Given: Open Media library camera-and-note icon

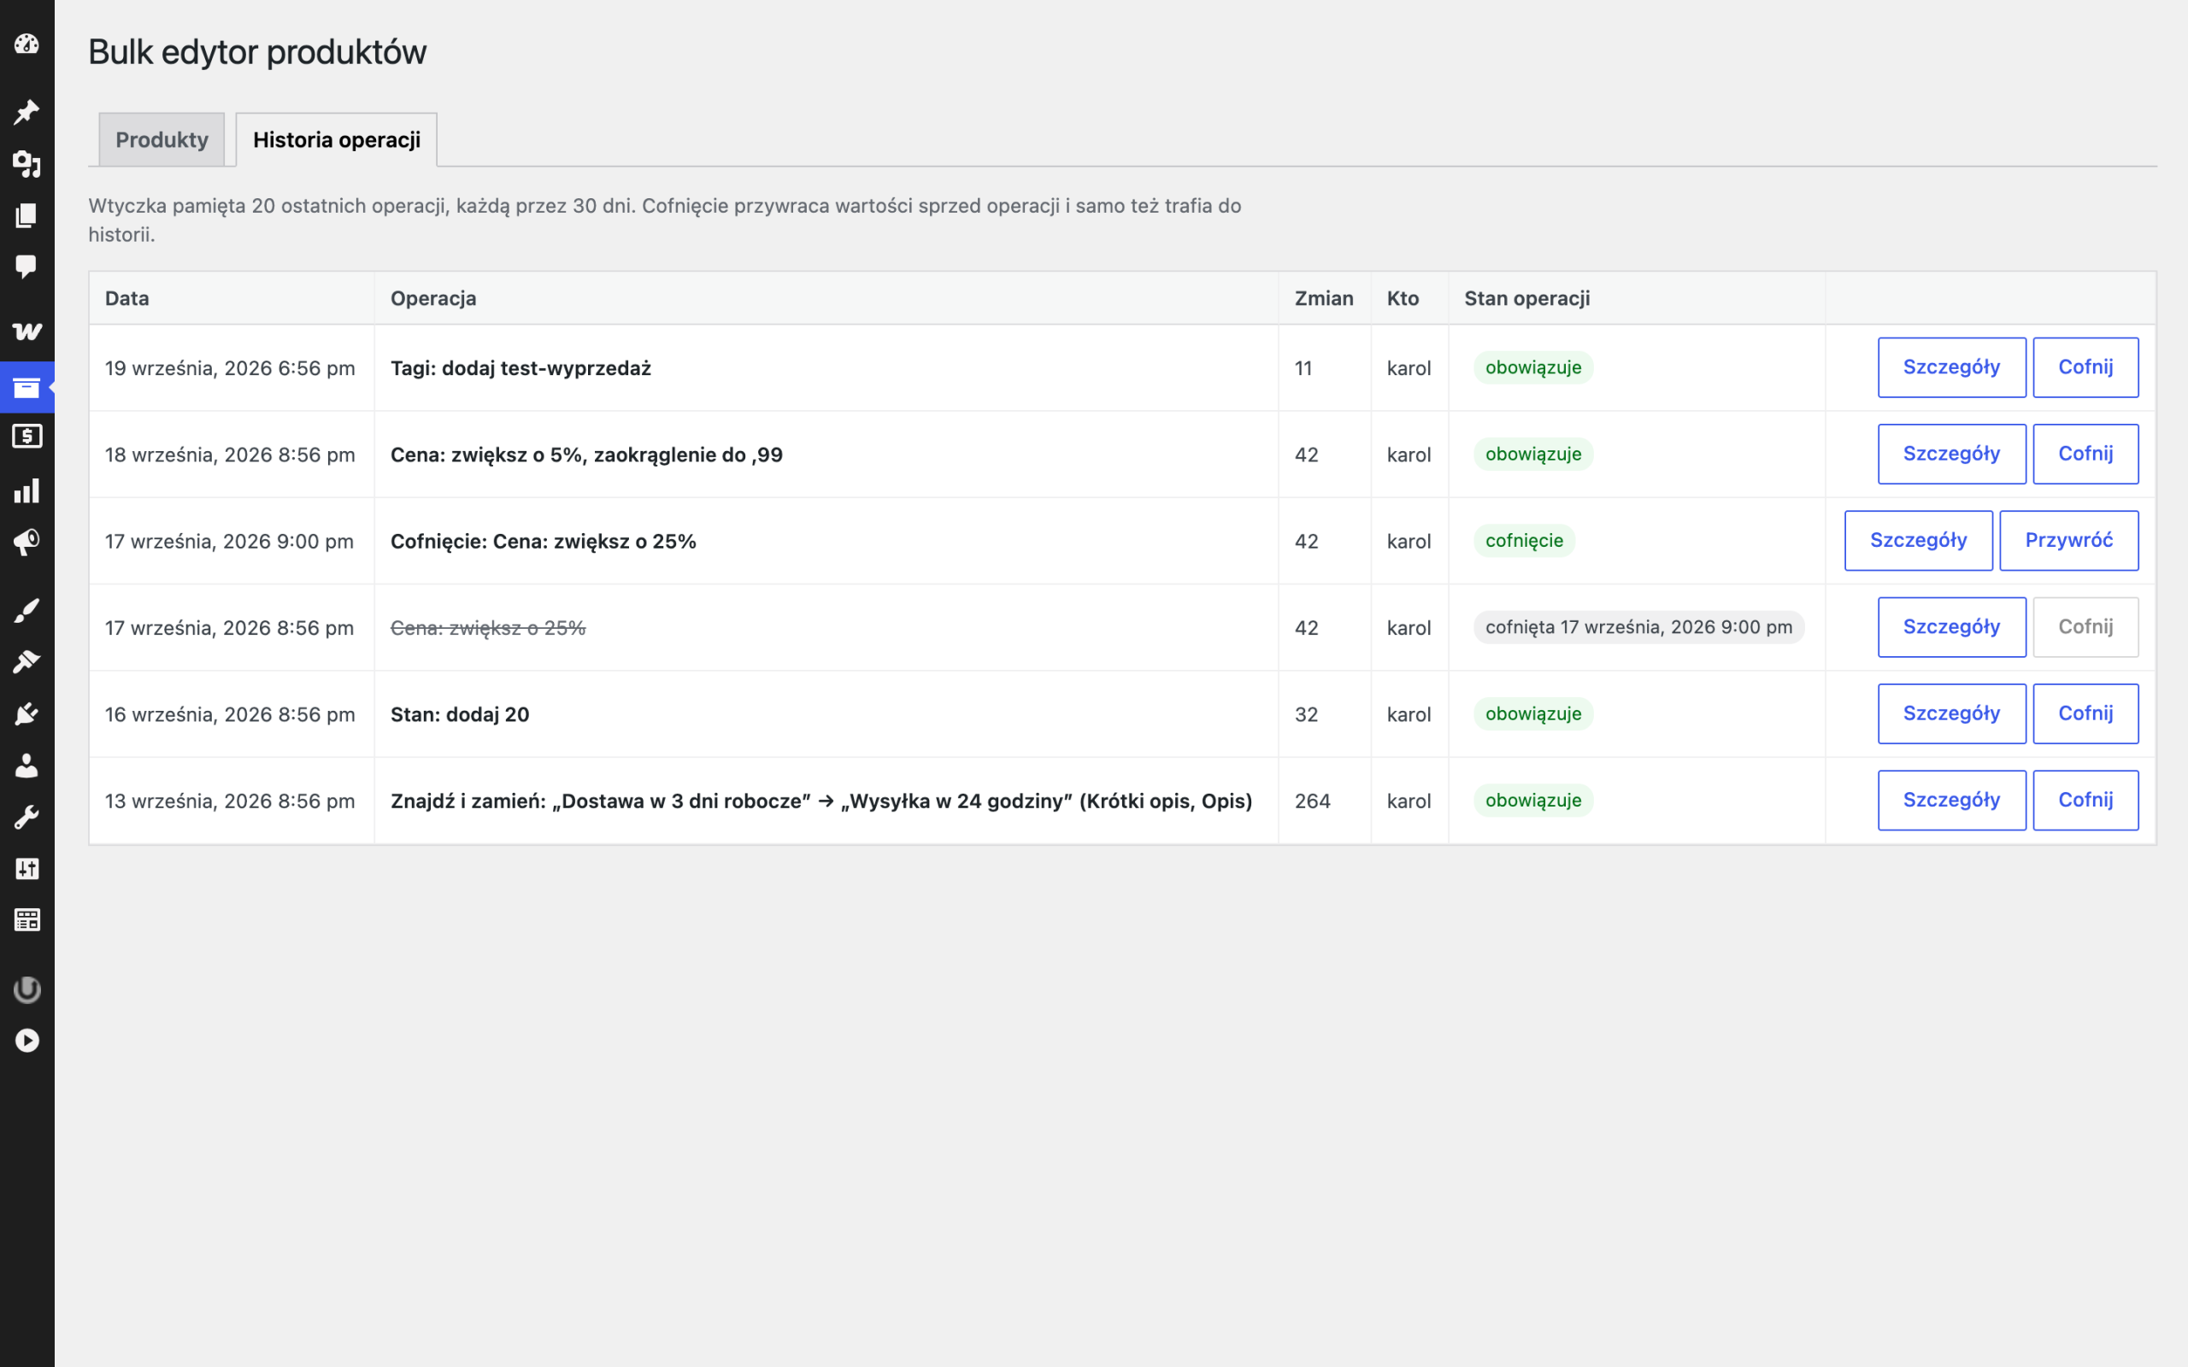Looking at the screenshot, I should (x=27, y=164).
